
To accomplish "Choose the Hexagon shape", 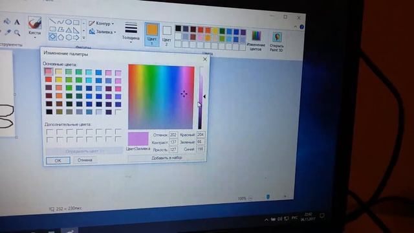I will pos(69,38).
